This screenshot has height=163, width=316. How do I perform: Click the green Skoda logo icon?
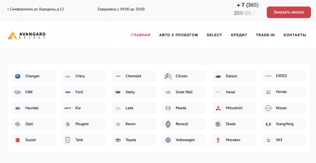point(218,124)
